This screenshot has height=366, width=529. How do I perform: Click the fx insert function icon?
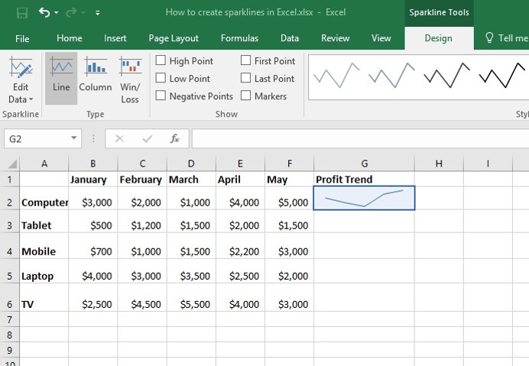(174, 138)
